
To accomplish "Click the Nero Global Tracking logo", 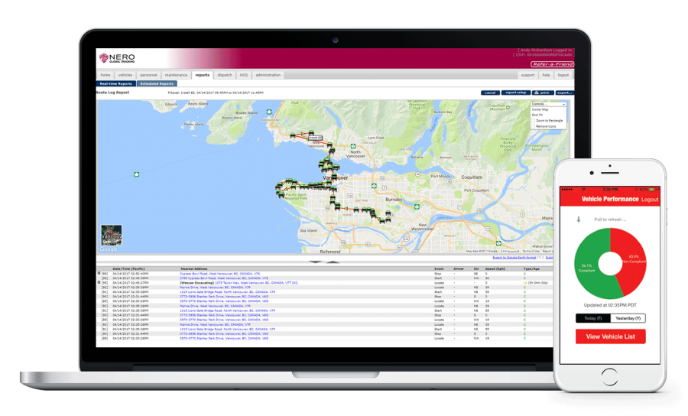I will click(x=118, y=58).
